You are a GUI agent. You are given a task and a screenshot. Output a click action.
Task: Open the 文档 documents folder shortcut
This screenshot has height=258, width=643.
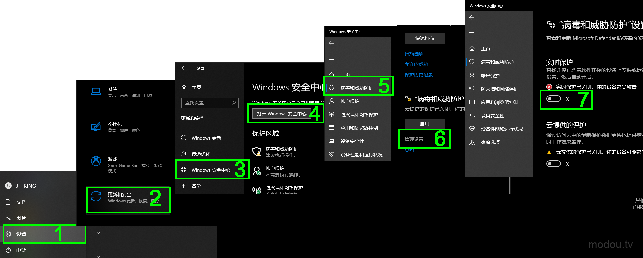coord(21,202)
